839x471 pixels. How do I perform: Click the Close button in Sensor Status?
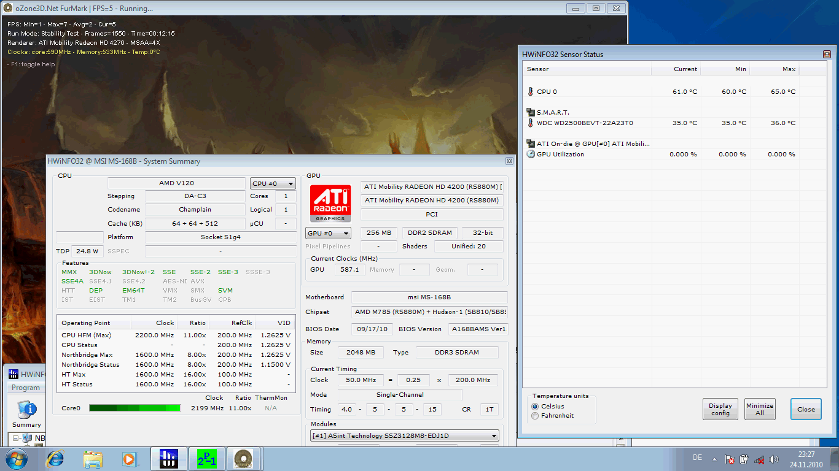(806, 409)
